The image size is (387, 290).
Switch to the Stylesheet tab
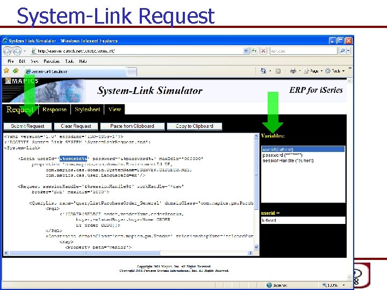click(88, 109)
